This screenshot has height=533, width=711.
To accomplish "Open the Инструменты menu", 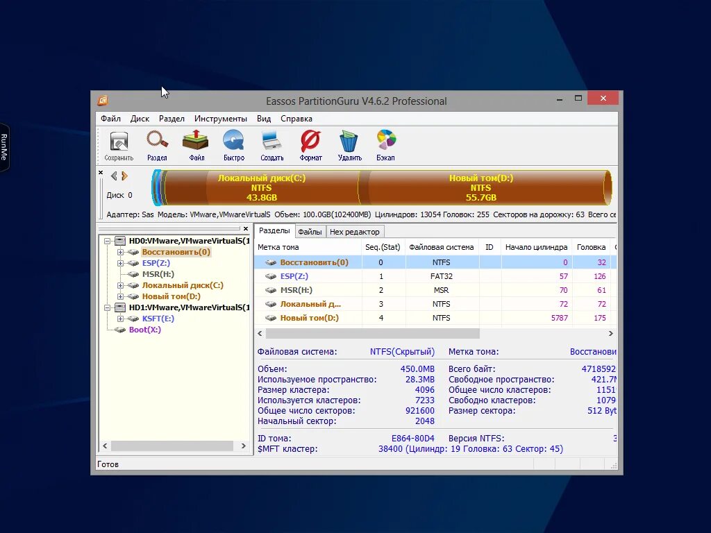I will click(220, 119).
